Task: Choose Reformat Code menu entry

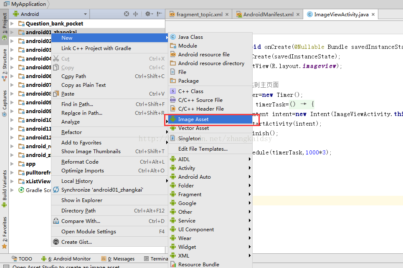Action: pyautogui.click(x=110, y=162)
